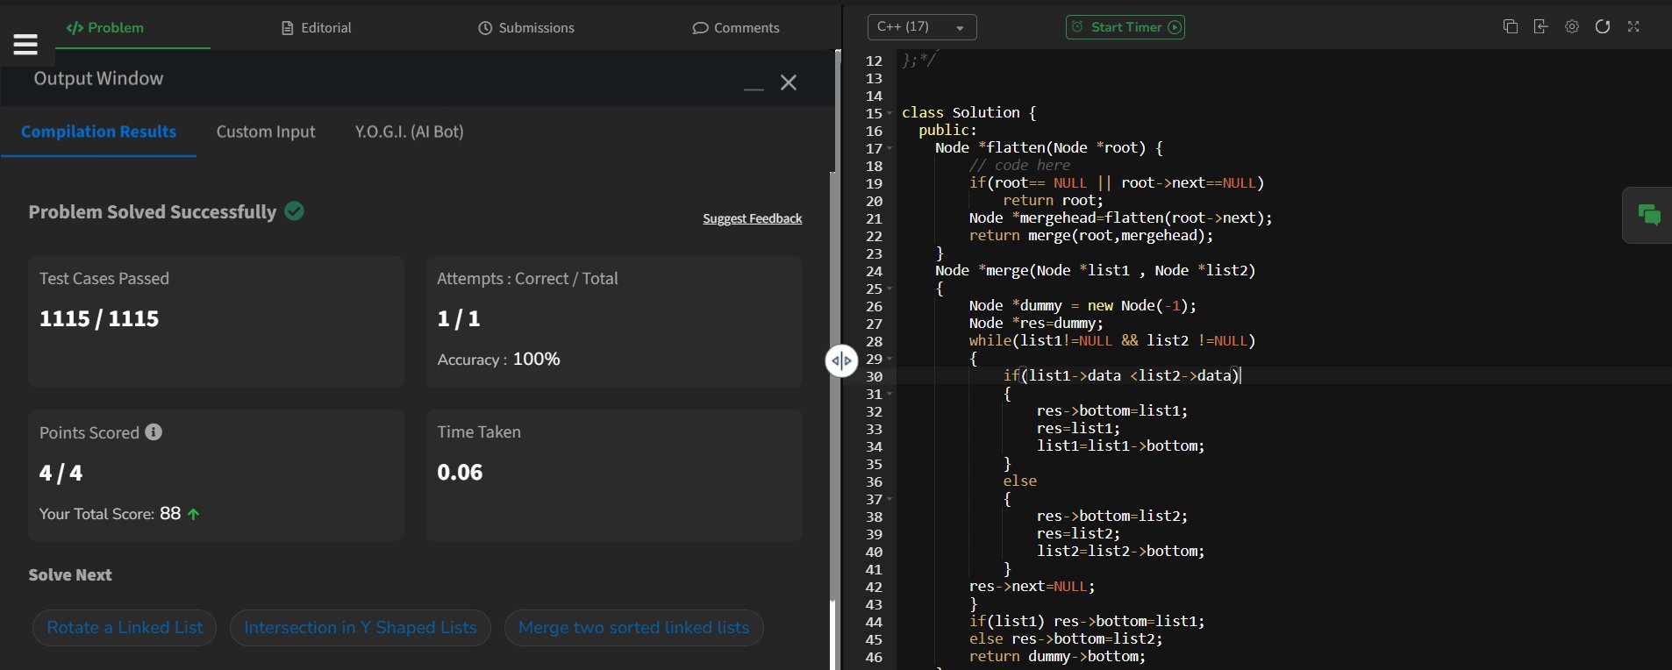Switch to the Editorial tab
This screenshot has height=670, width=1672.
[x=316, y=28]
